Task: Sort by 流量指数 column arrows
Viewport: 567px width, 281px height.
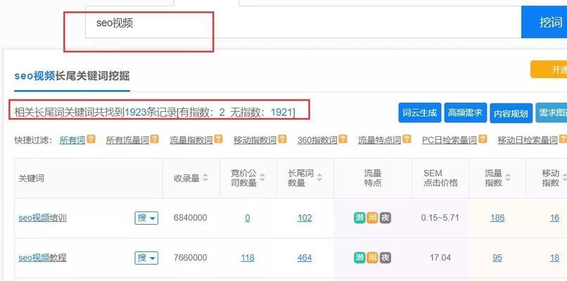Action: coord(508,178)
